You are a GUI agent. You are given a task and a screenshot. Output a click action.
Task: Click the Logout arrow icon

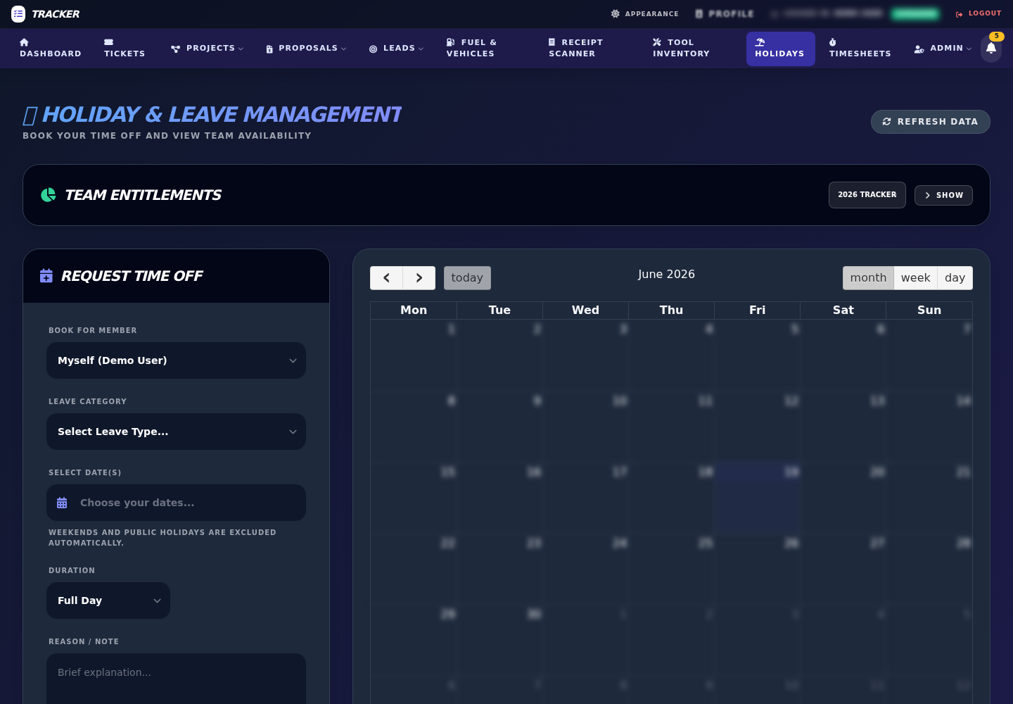(x=960, y=14)
